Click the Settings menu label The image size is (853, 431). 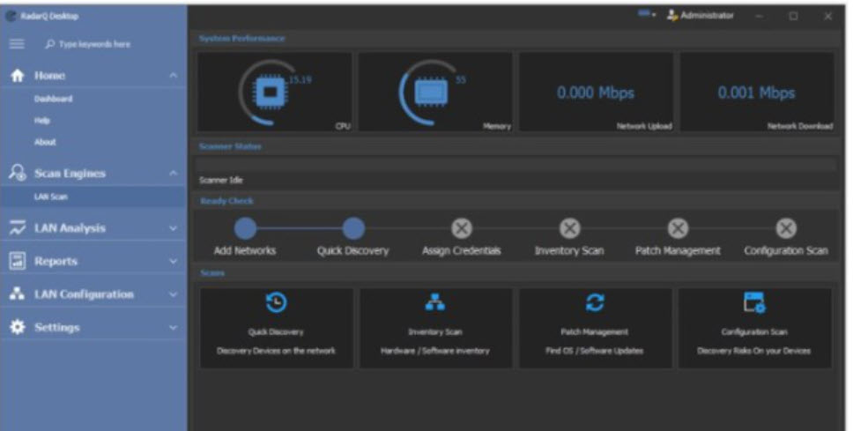(56, 327)
